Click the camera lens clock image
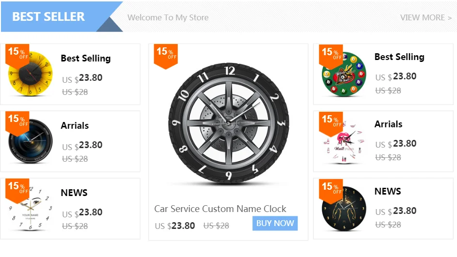457x257 pixels. [x=29, y=142]
